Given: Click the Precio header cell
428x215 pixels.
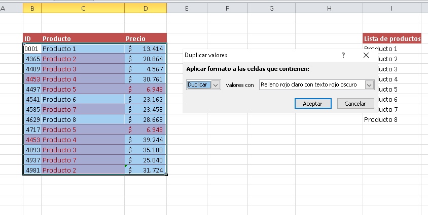Looking at the screenshot, I should point(146,38).
